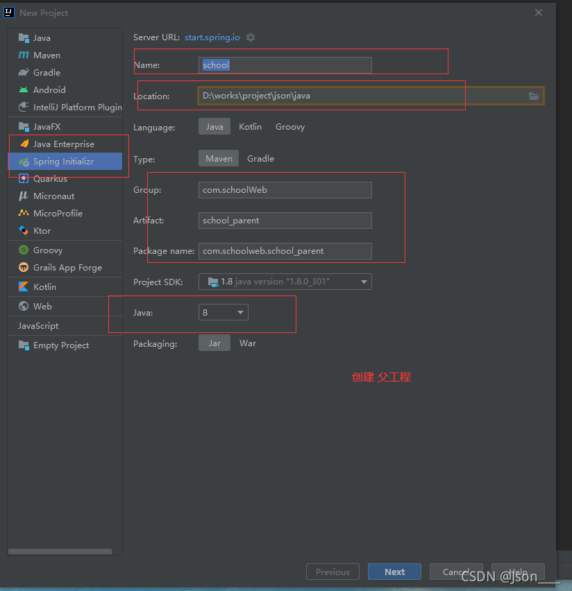
Task: Select Spring Initializr list entry
Action: (65, 162)
